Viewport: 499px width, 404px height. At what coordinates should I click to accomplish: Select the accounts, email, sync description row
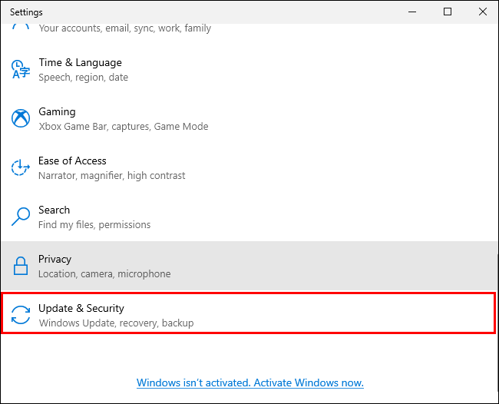coord(124,28)
